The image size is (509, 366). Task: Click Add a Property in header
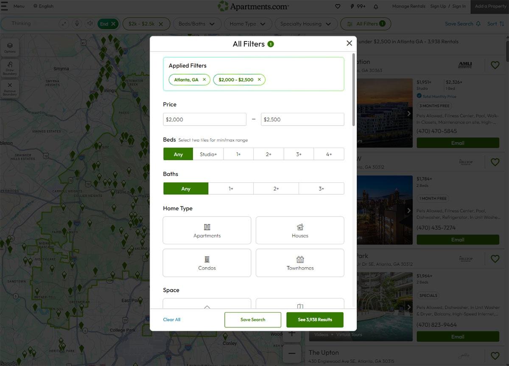[490, 6]
